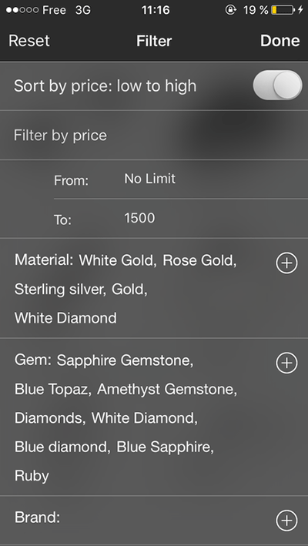The image size is (308, 546).
Task: Tap the Filter title in header
Action: pyautogui.click(x=154, y=41)
